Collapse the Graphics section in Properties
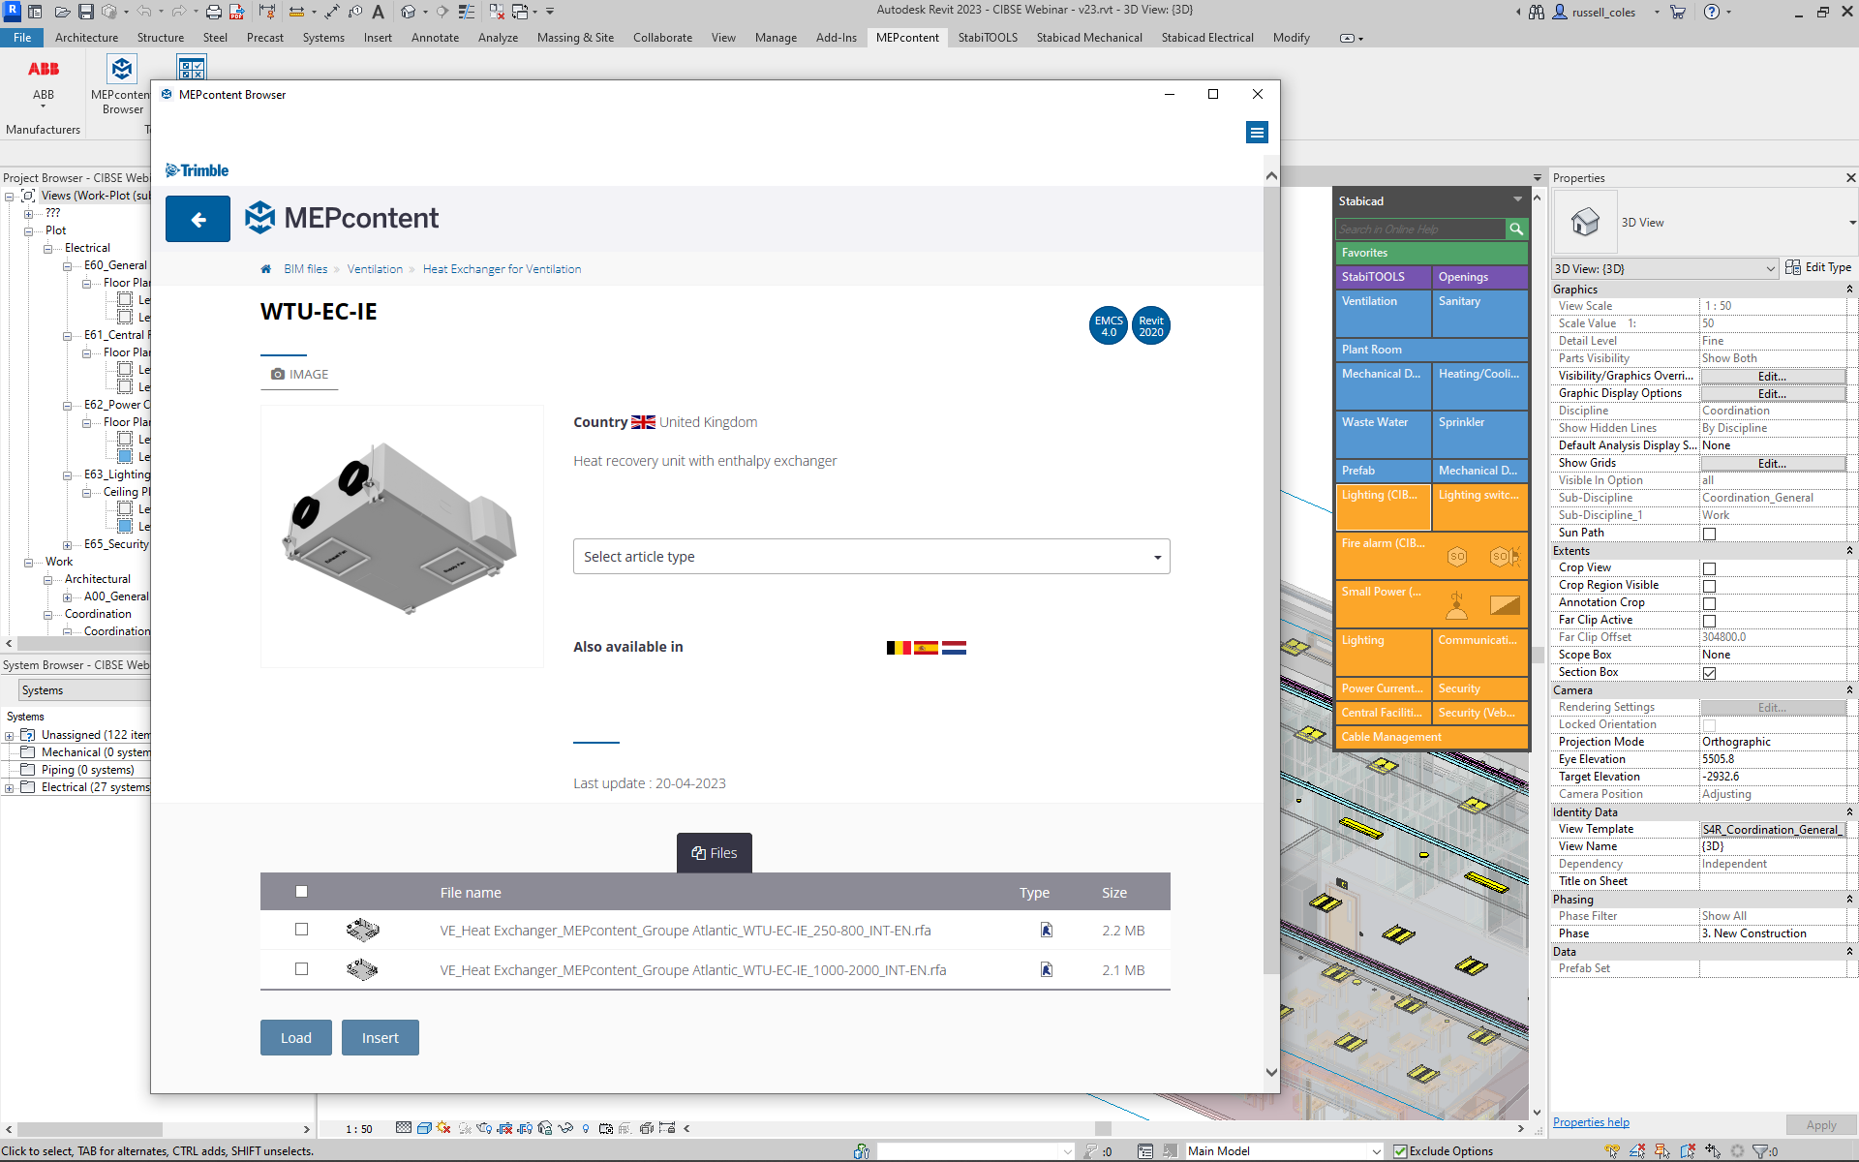 [x=1849, y=290]
